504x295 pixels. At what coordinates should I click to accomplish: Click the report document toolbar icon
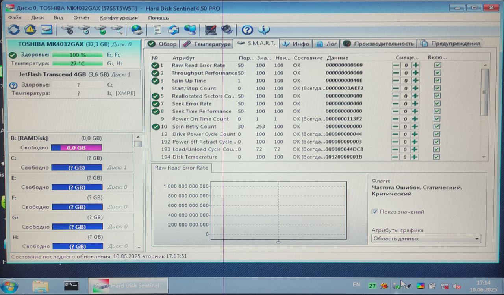coord(157,30)
